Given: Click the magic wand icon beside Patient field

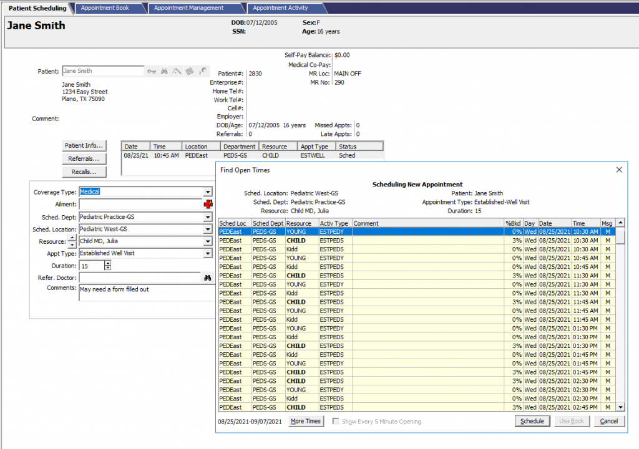Looking at the screenshot, I should click(x=177, y=71).
